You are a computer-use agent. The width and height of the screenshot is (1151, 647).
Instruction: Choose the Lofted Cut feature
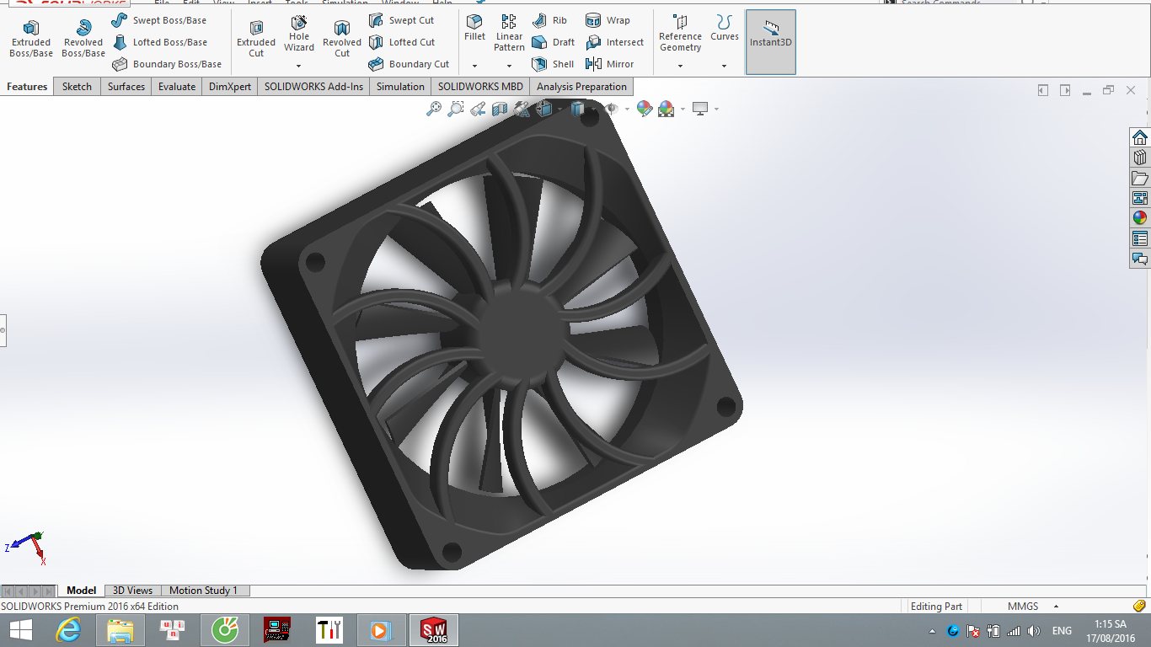tap(402, 42)
